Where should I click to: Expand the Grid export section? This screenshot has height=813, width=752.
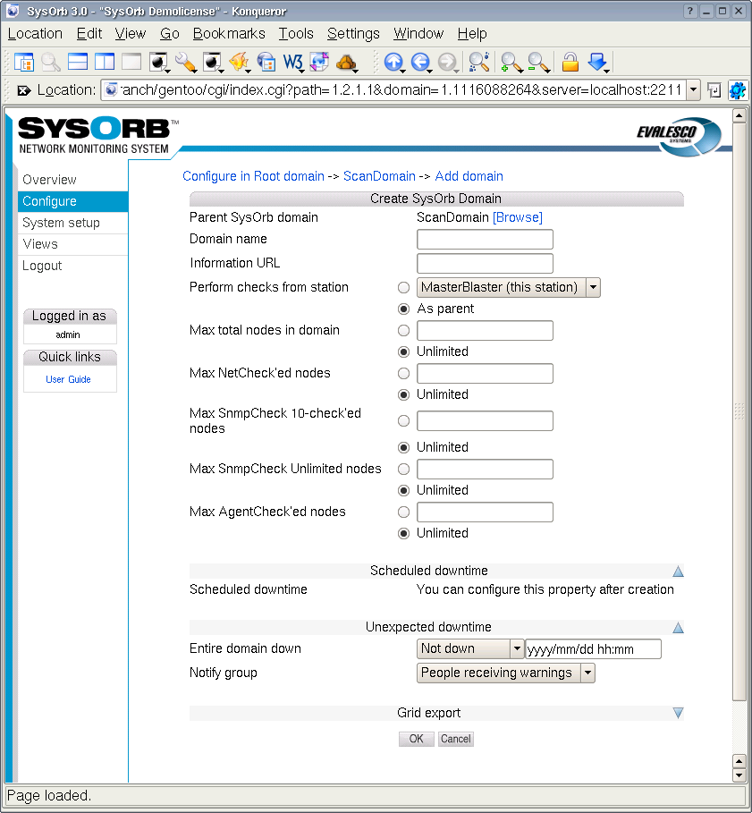point(678,713)
